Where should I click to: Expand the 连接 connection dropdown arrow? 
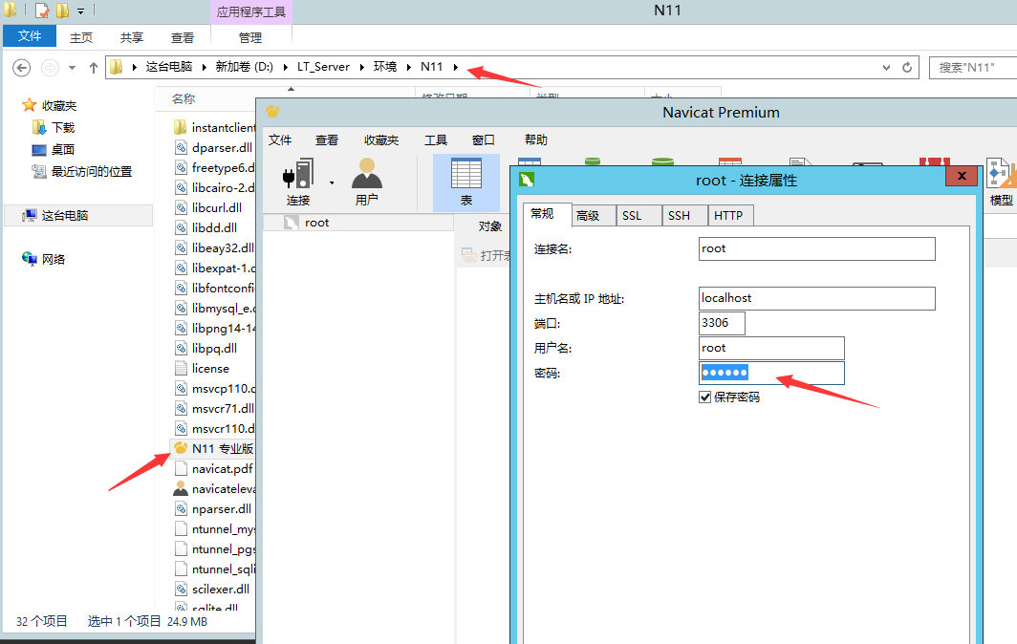332,182
